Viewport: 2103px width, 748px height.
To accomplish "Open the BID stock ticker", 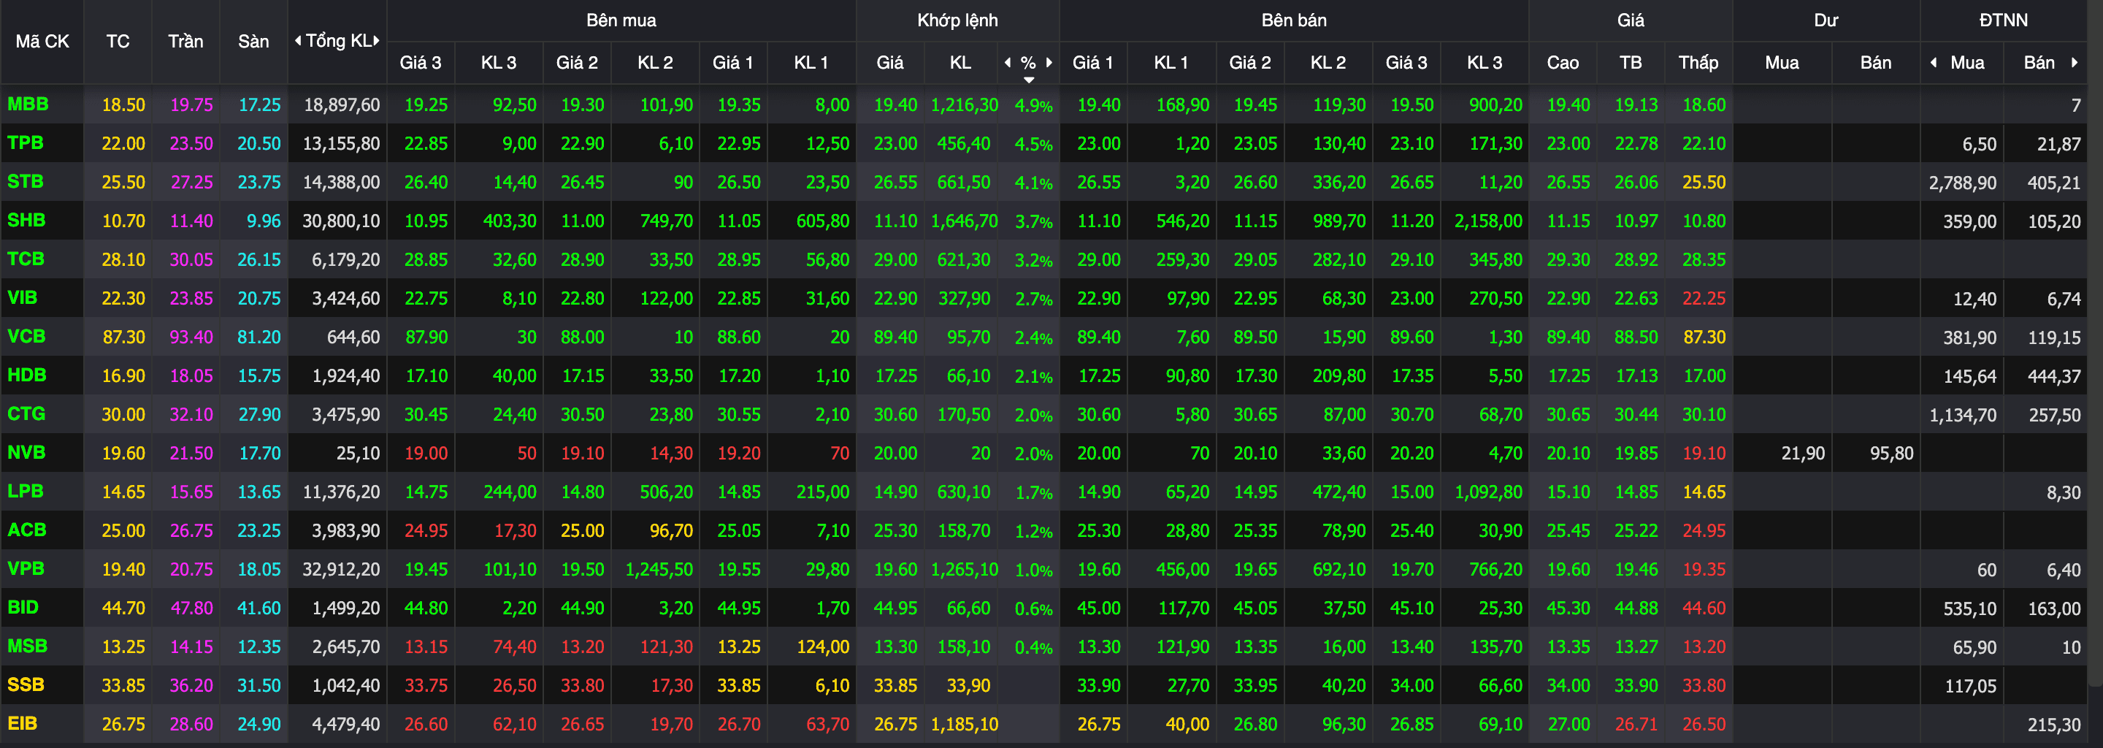I will (23, 608).
